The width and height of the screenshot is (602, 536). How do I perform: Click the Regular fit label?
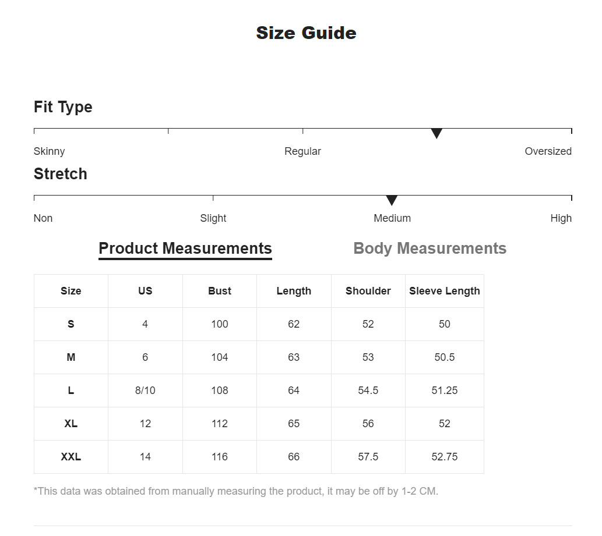click(x=302, y=151)
